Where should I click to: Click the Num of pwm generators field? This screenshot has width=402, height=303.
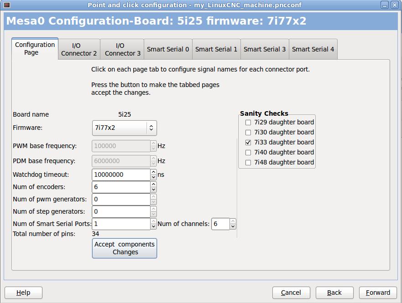click(x=121, y=199)
